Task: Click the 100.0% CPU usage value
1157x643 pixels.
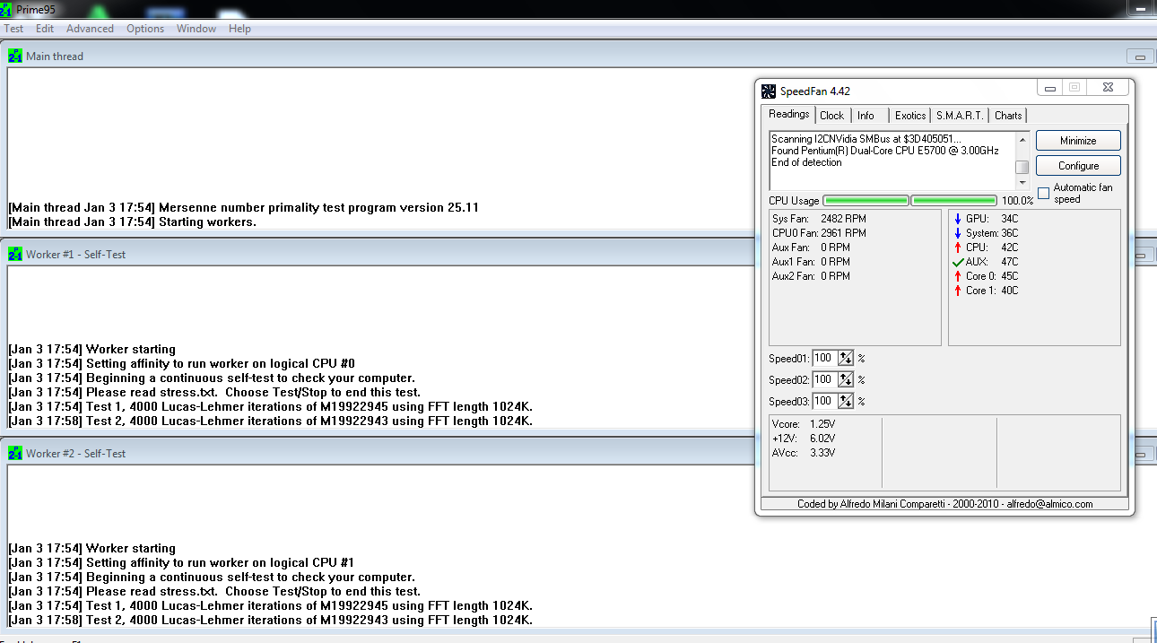Action: point(1017,201)
